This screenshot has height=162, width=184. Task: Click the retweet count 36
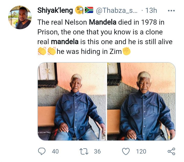coord(97,151)
